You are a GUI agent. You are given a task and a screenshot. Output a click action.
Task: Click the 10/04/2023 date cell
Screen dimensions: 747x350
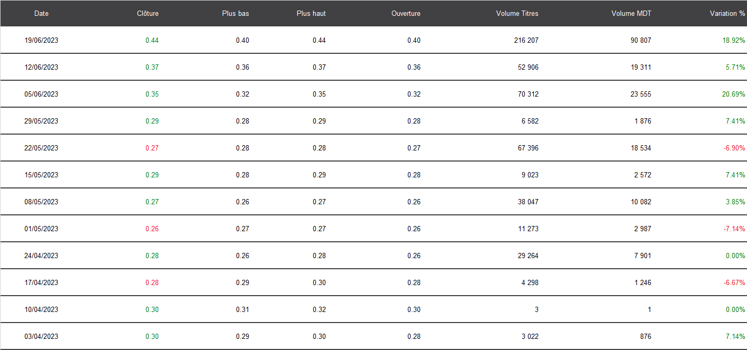41,309
